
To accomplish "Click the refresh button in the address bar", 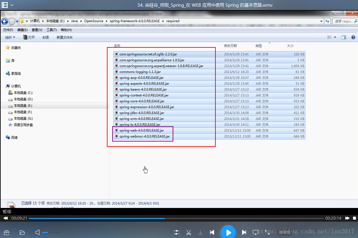I will click(x=327, y=21).
